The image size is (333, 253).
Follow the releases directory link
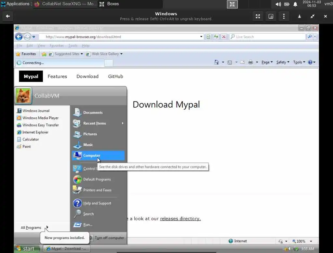click(180, 219)
